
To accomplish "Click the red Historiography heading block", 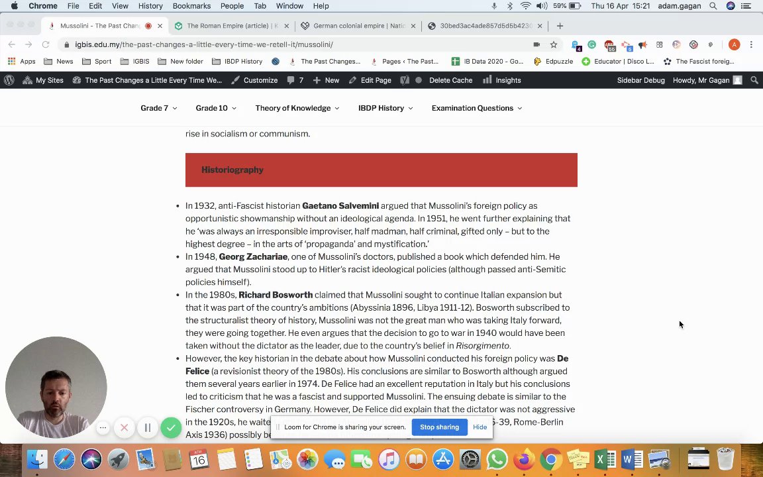I will pyautogui.click(x=381, y=170).
